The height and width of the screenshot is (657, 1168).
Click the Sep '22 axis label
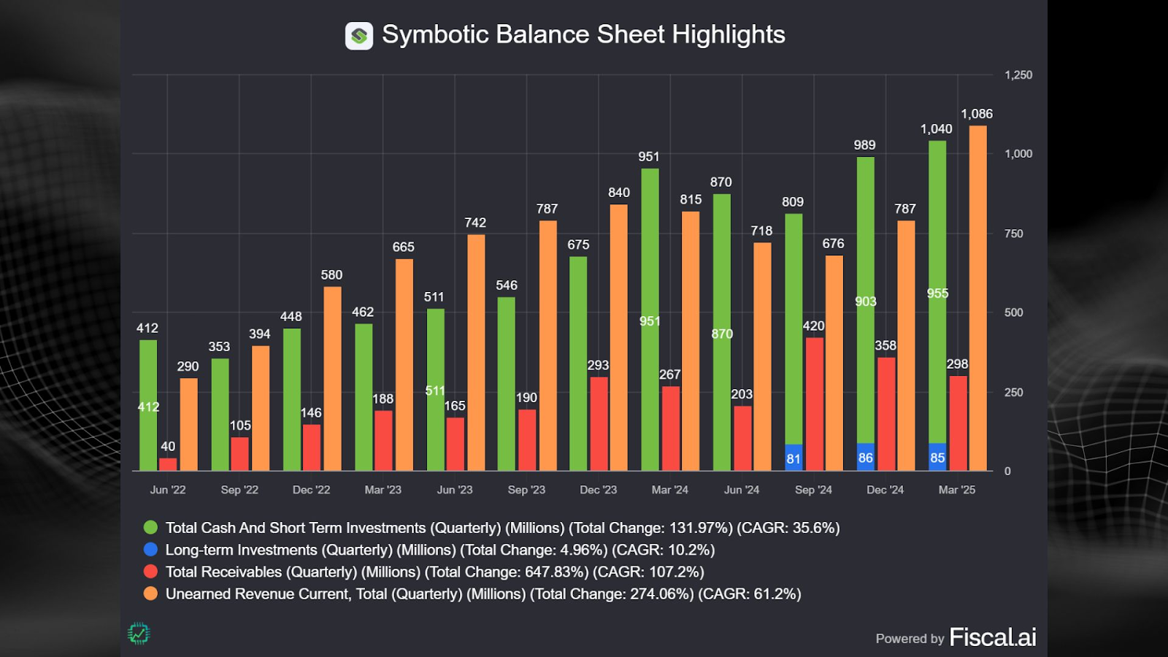(x=239, y=490)
